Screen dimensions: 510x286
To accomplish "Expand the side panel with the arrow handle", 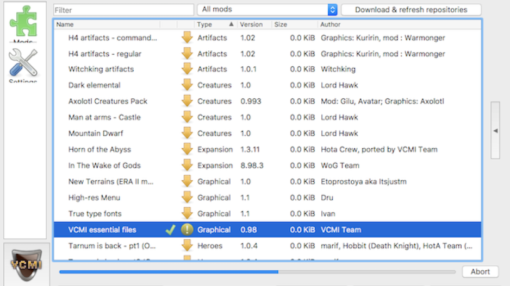I will coord(495,130).
